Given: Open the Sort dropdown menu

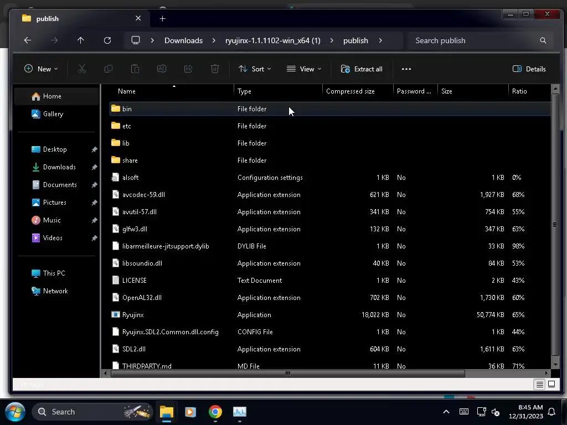Looking at the screenshot, I should pos(255,69).
